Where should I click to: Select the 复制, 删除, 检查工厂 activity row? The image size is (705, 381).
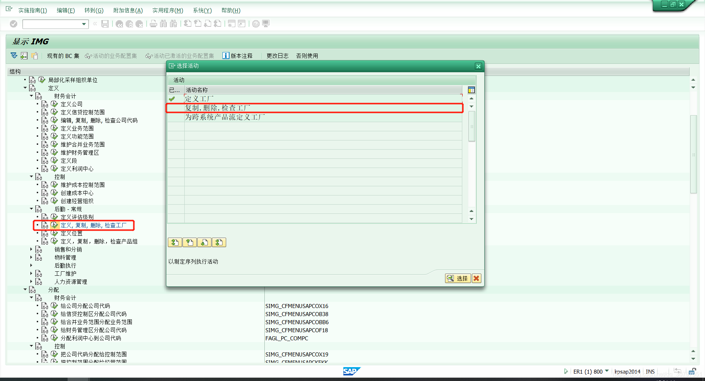[x=315, y=108]
